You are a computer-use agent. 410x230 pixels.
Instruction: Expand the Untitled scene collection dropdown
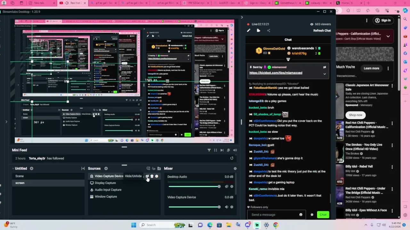tap(13, 168)
